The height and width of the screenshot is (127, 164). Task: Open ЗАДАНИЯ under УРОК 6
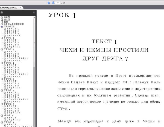click(x=13, y=102)
